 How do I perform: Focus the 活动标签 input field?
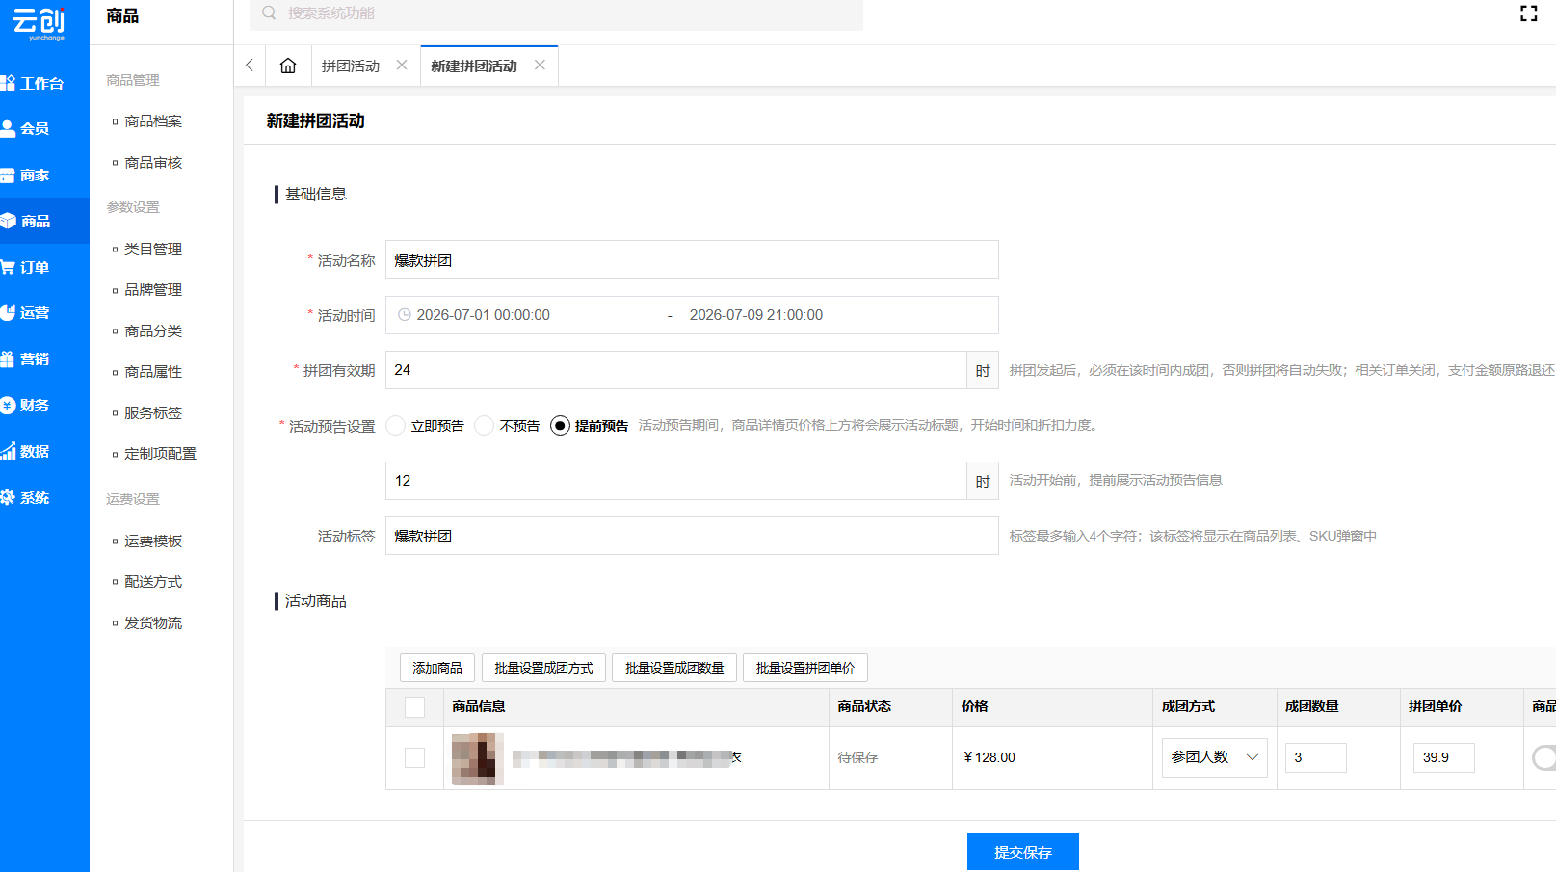692,536
